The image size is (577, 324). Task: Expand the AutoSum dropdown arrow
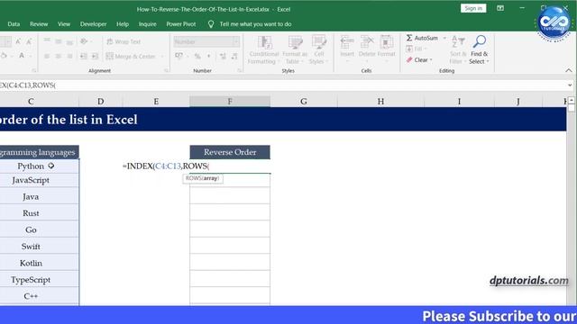click(444, 38)
